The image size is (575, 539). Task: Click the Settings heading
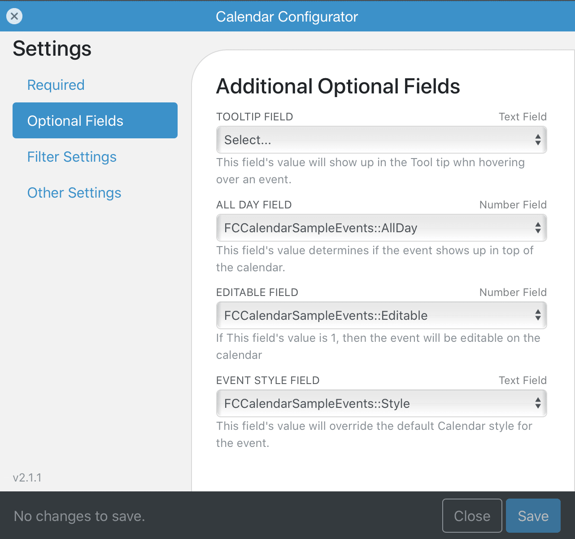(52, 49)
